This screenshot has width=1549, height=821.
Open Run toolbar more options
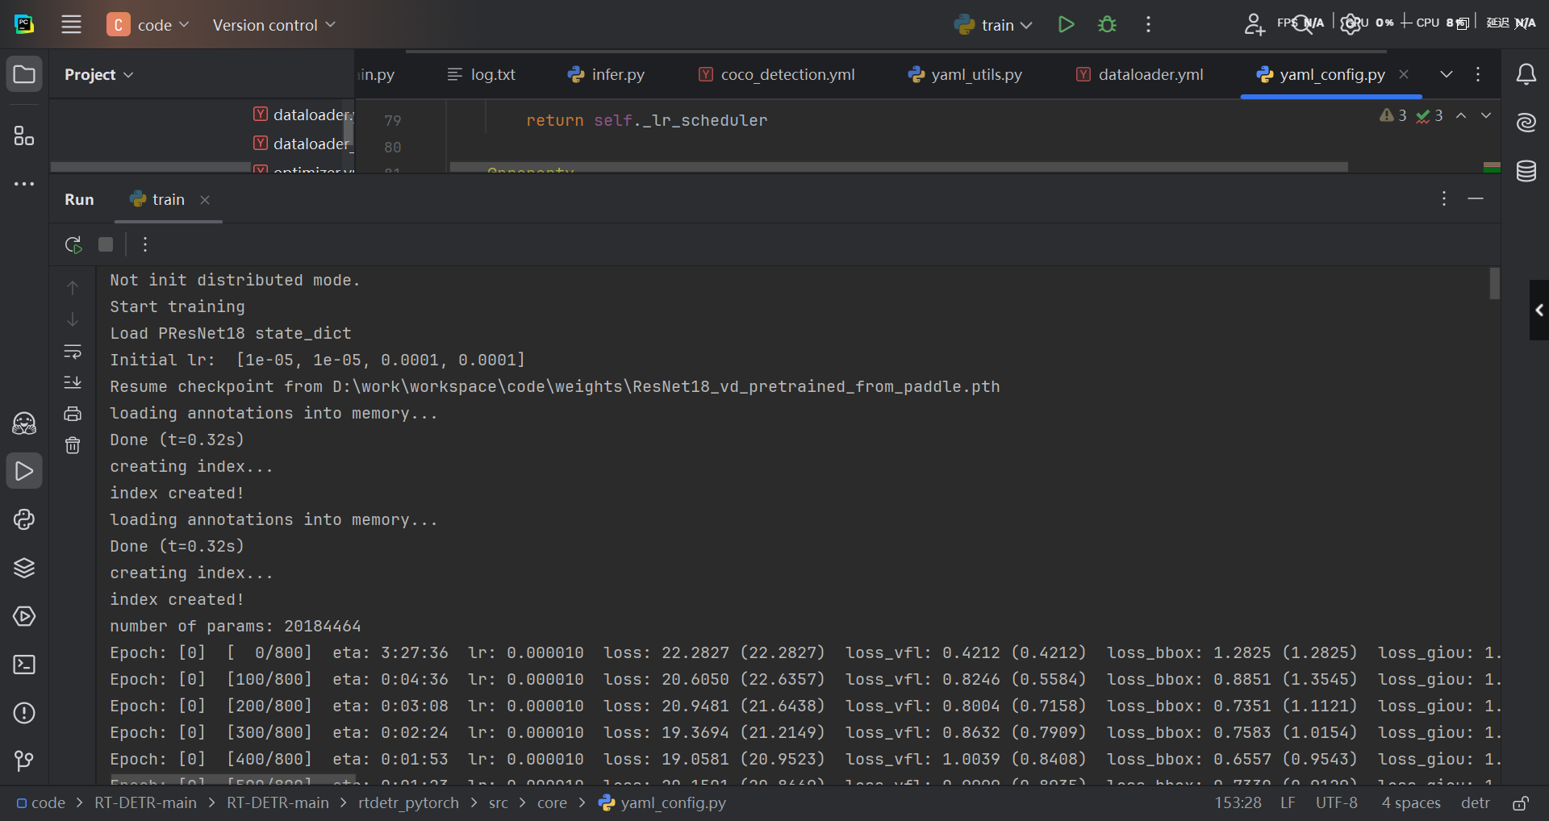coord(145,244)
